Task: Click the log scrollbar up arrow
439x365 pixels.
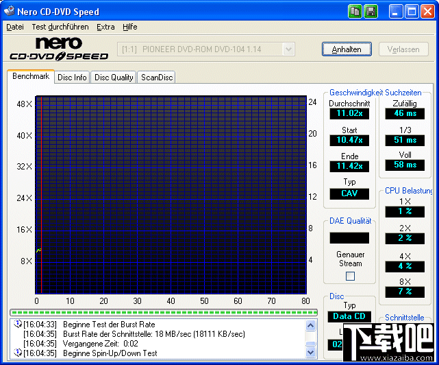Action: (310, 326)
